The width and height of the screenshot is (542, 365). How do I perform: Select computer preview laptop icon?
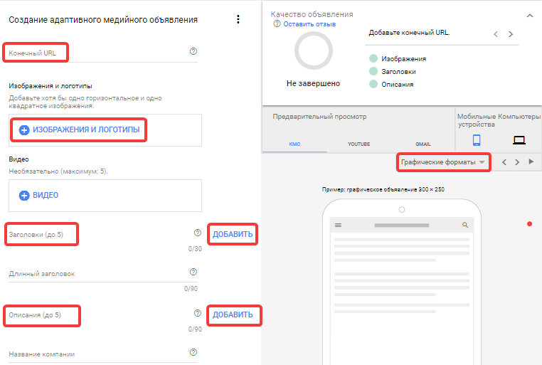point(519,140)
